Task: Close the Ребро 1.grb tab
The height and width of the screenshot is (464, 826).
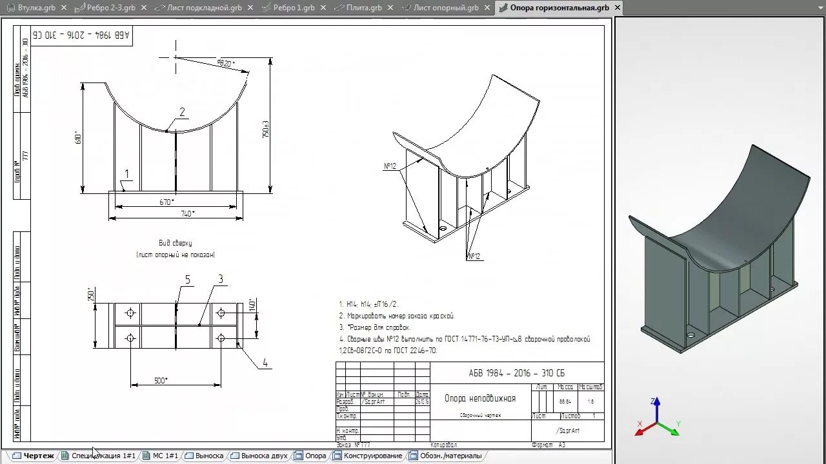Action: coord(323,8)
